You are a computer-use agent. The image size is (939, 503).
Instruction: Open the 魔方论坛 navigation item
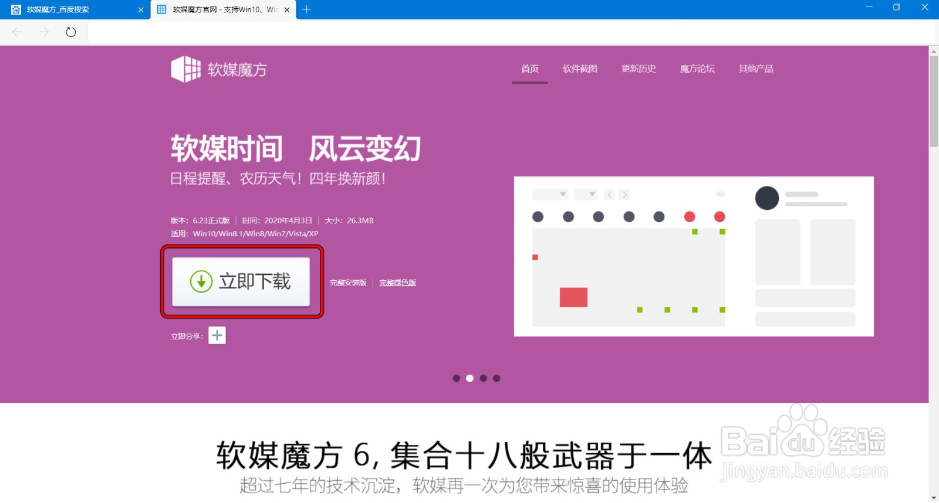tap(697, 69)
